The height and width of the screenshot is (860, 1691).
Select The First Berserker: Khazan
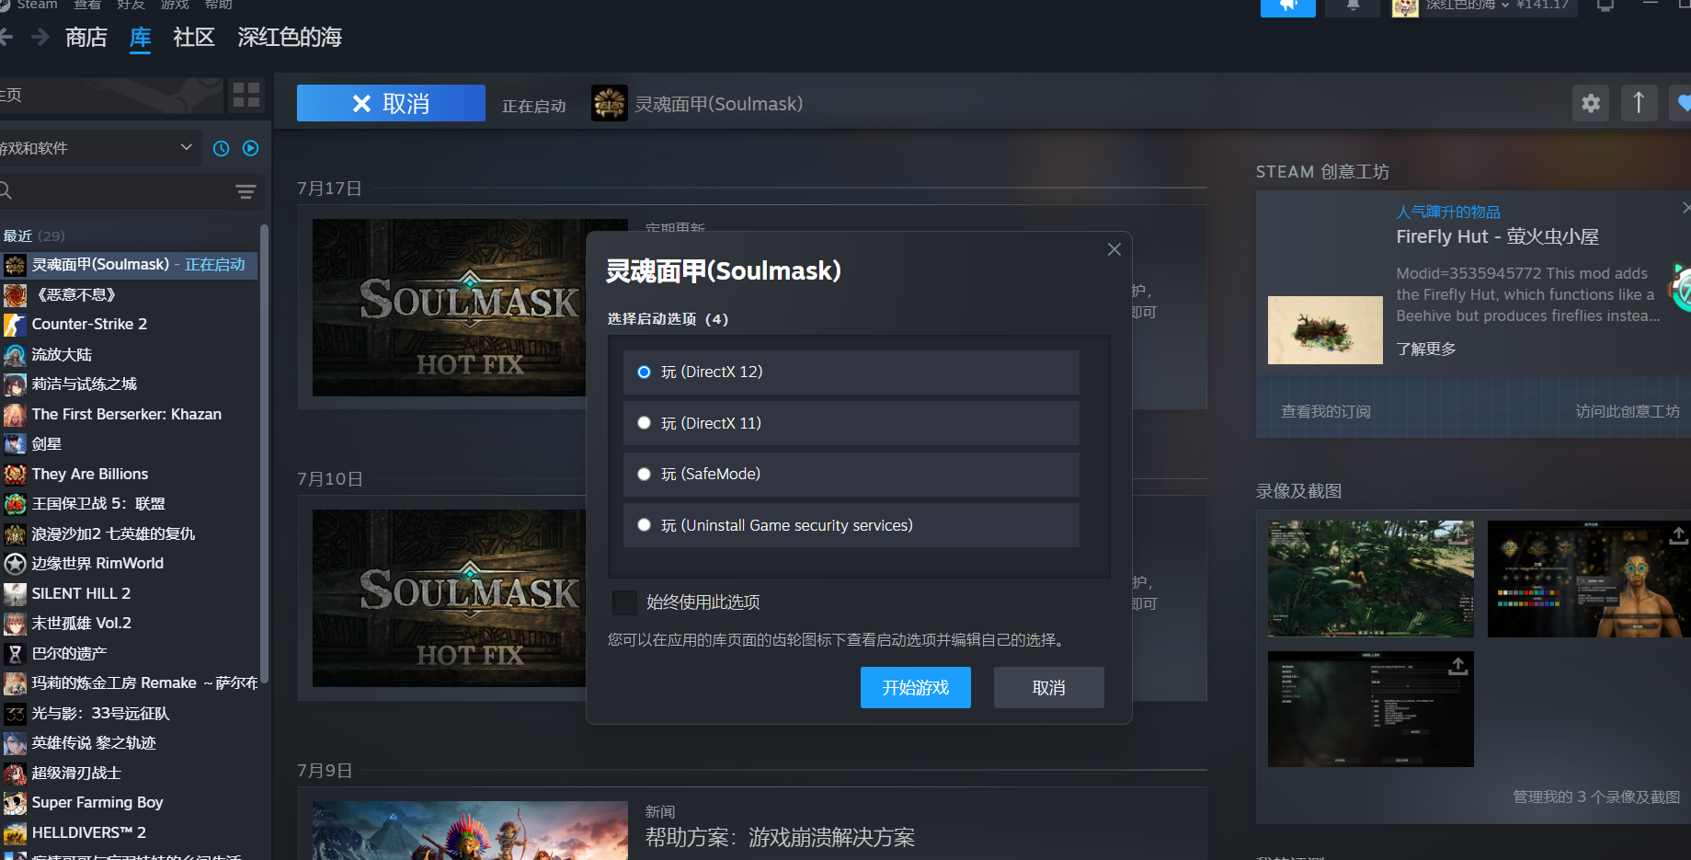click(x=129, y=415)
